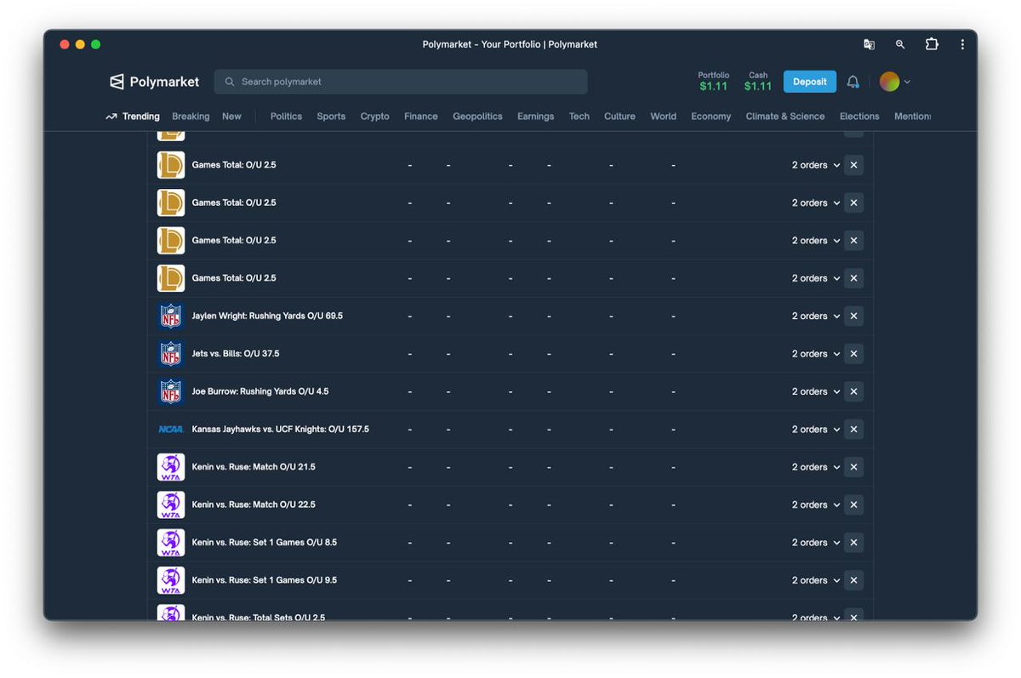Screen dimensions: 1021x678
Task: Cancel orders for Set 1 Games O/U 8.5
Action: tap(853, 542)
